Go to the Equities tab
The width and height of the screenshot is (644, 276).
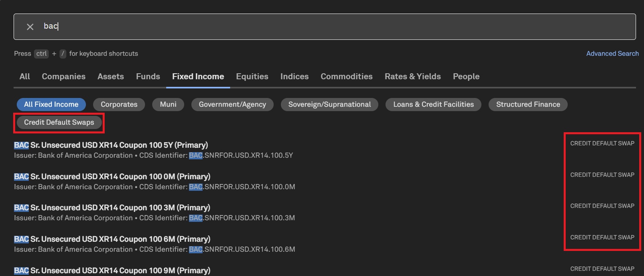click(252, 76)
